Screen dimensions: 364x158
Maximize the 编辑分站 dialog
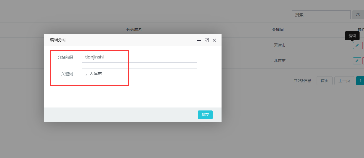click(x=207, y=40)
